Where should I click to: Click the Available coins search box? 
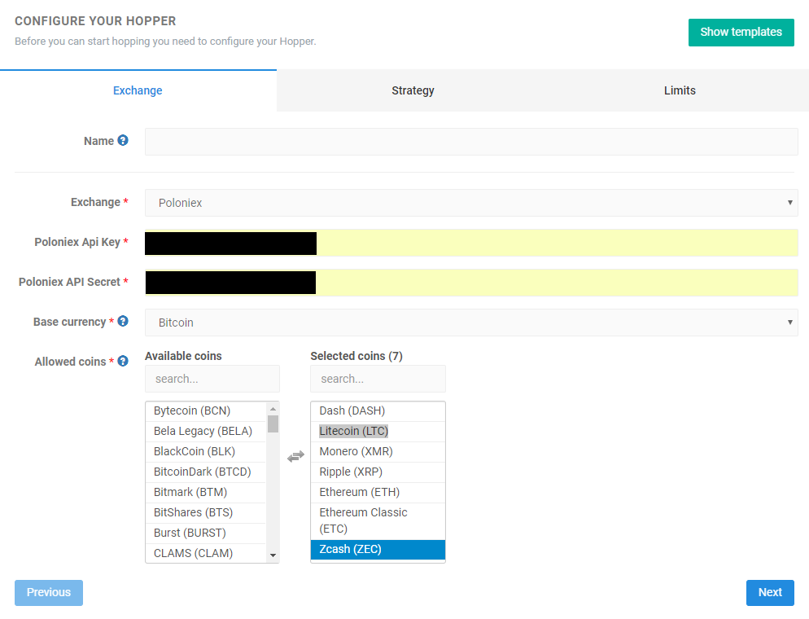click(x=212, y=379)
